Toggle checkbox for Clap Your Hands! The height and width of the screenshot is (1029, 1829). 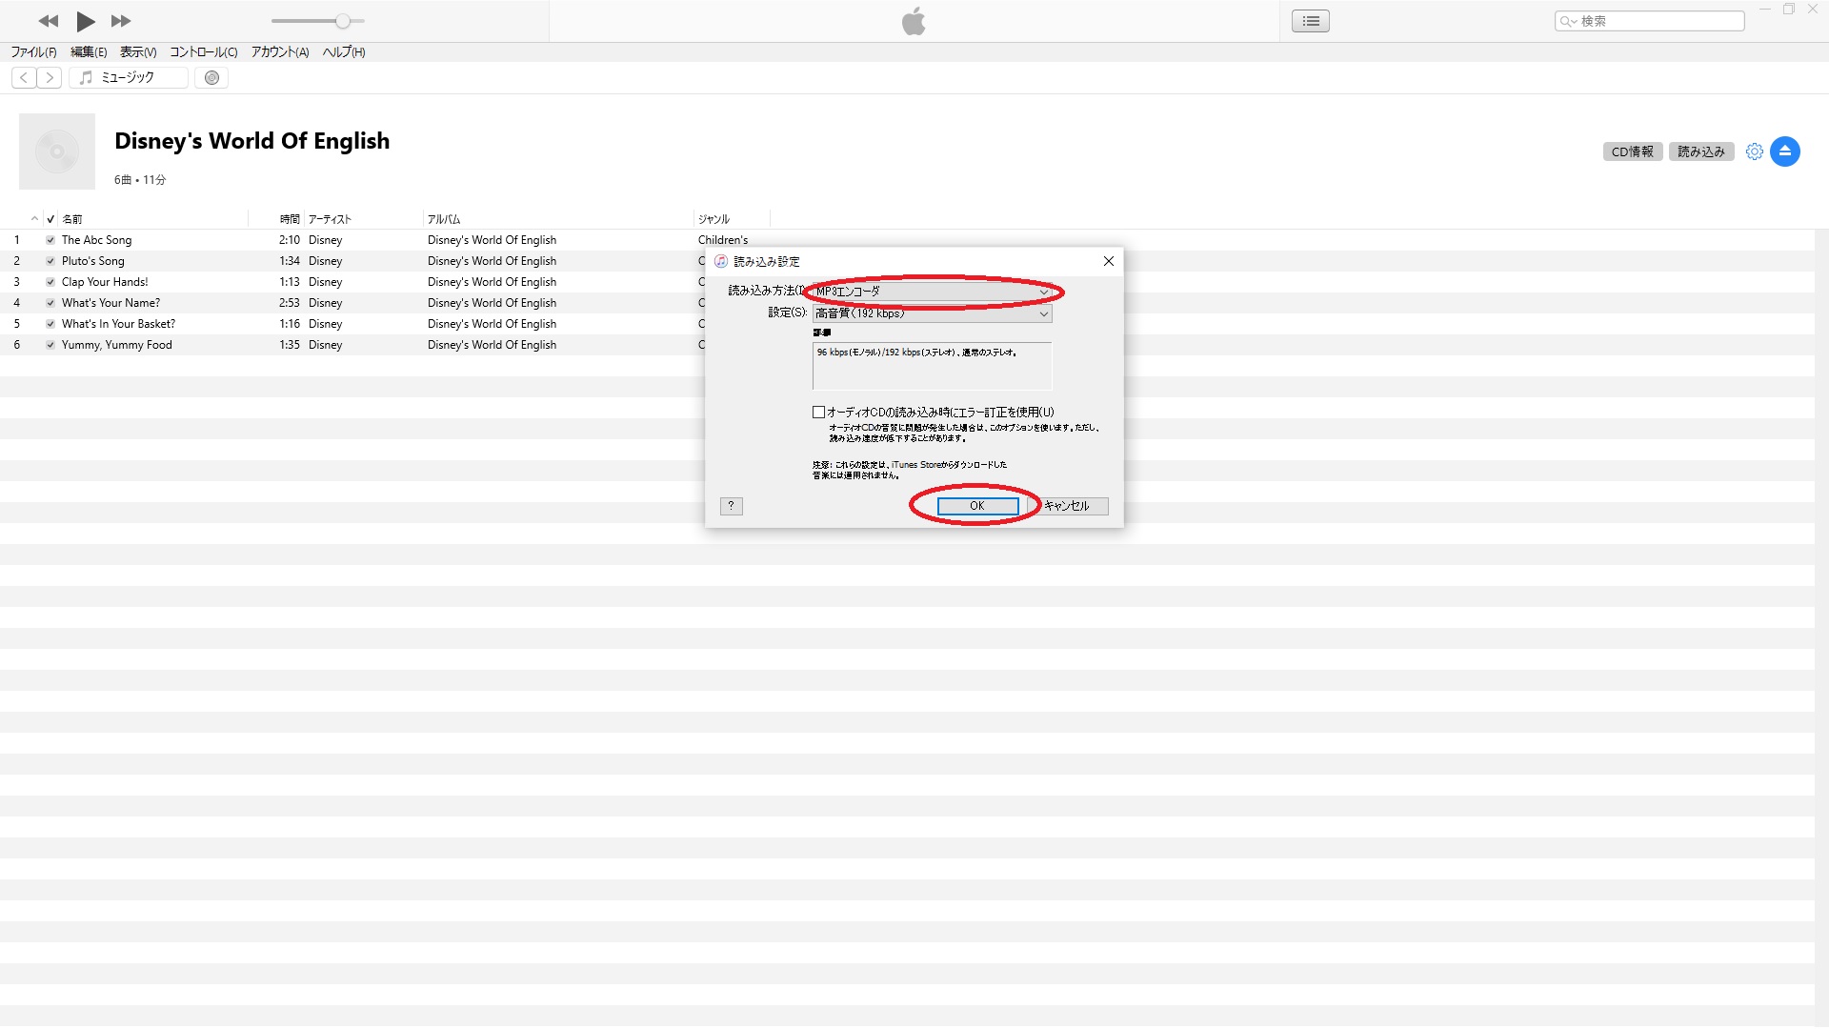(50, 282)
